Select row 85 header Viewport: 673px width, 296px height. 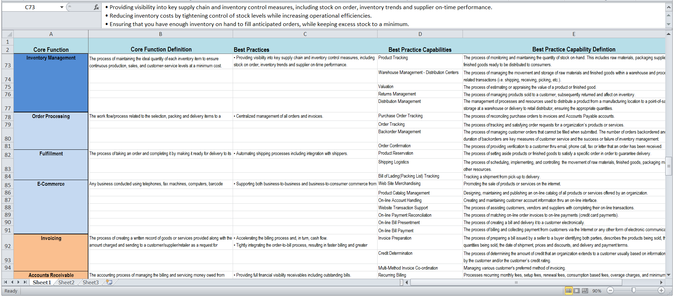tap(8, 185)
